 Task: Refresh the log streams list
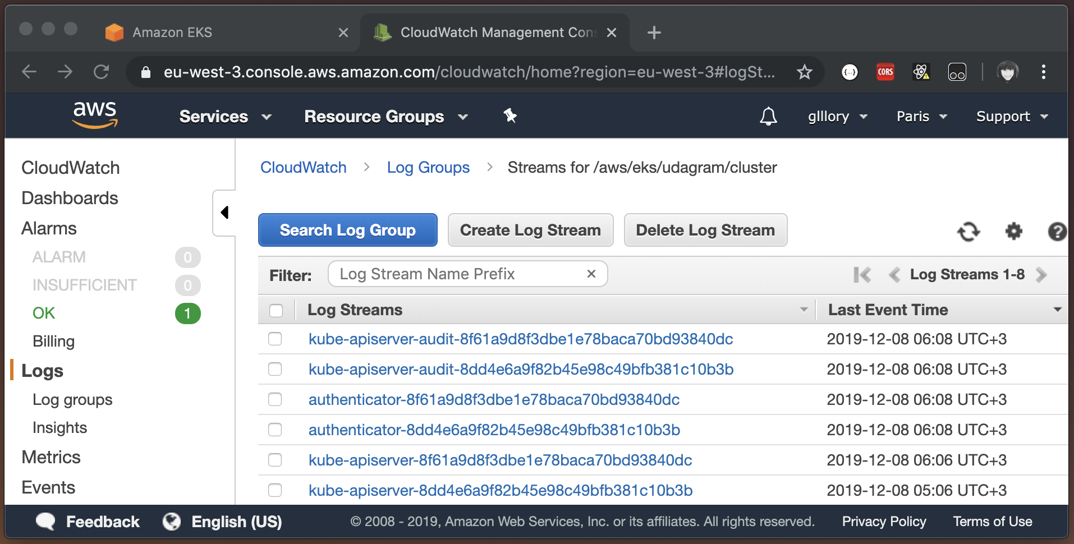(969, 231)
